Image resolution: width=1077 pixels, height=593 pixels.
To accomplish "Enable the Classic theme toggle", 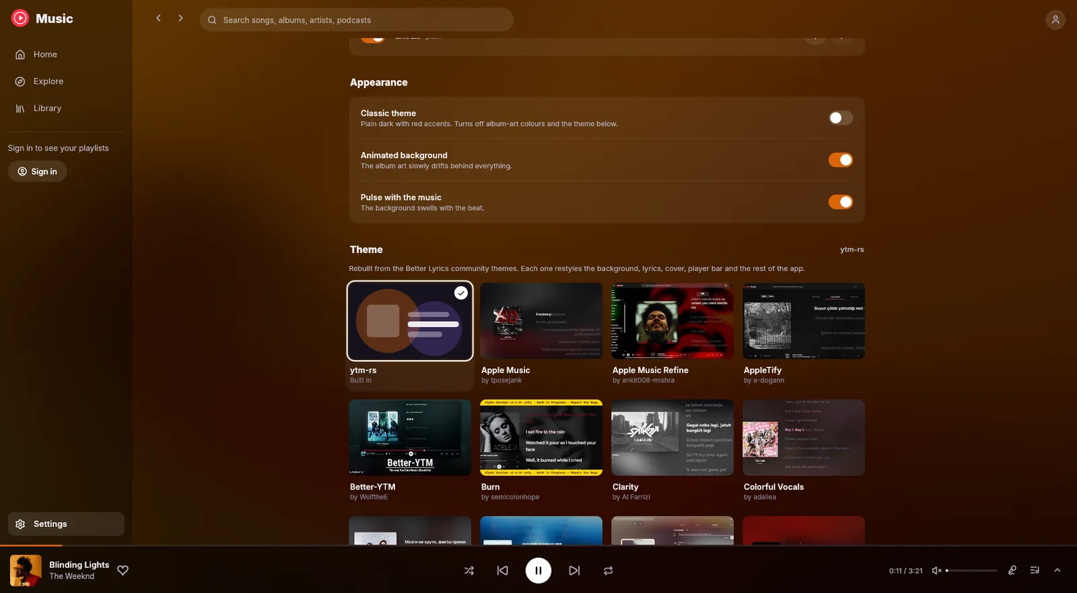I will pos(840,118).
